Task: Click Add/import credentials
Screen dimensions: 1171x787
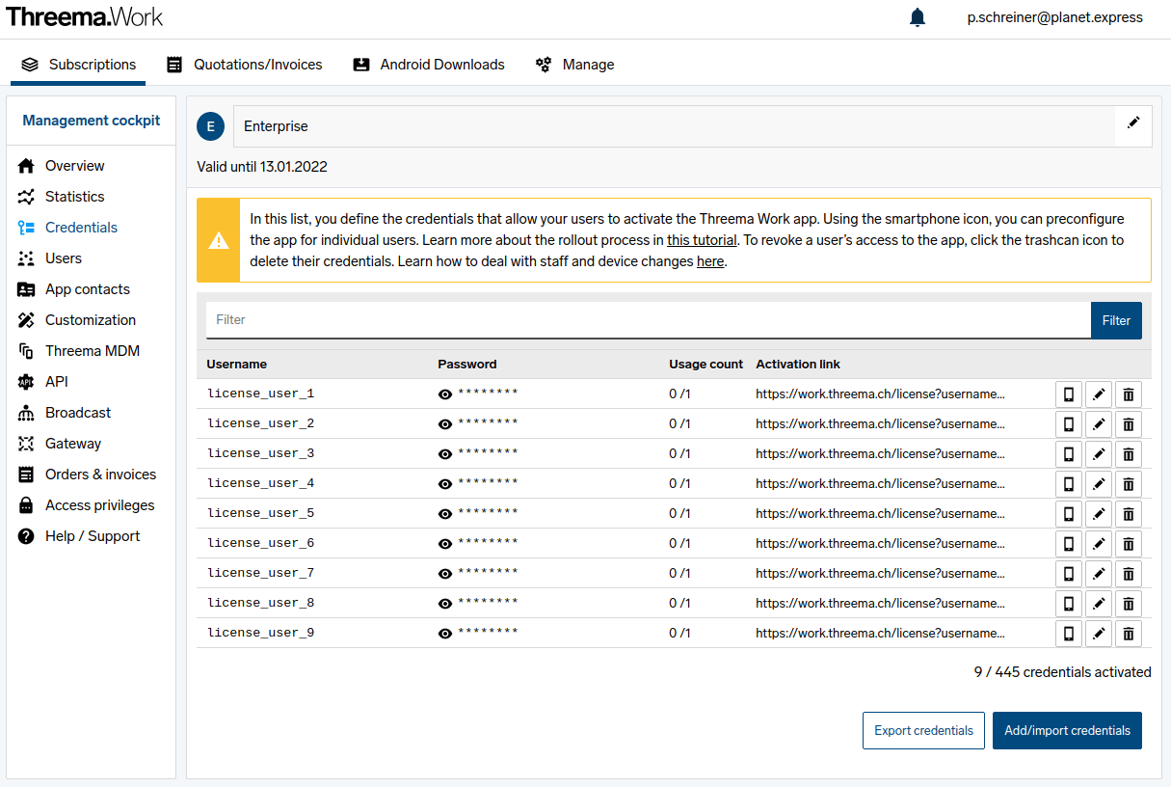Action: point(1067,730)
